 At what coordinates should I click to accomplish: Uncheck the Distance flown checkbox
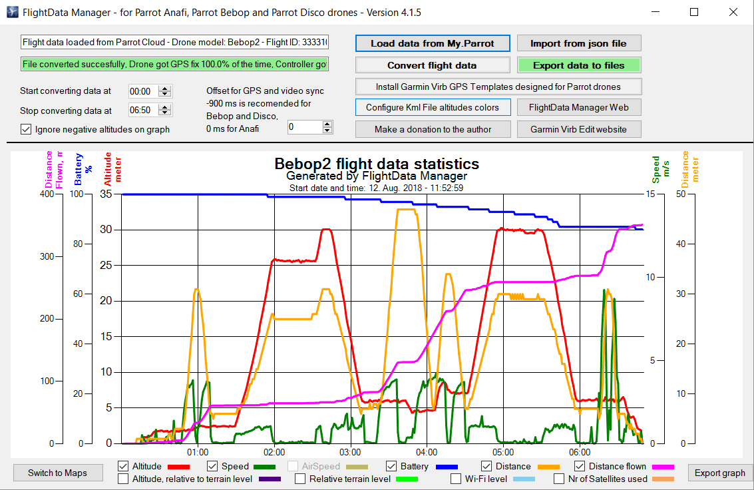580,466
